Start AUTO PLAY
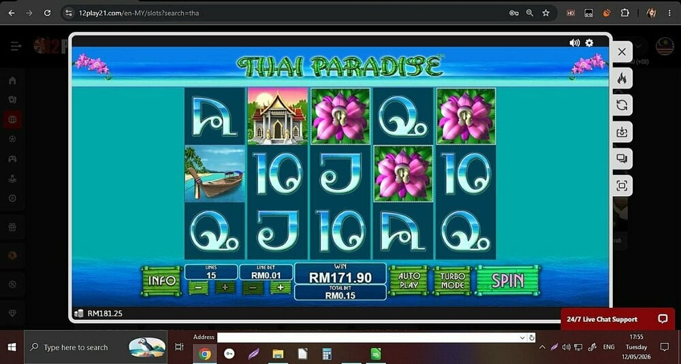681x364 pixels. coord(409,281)
